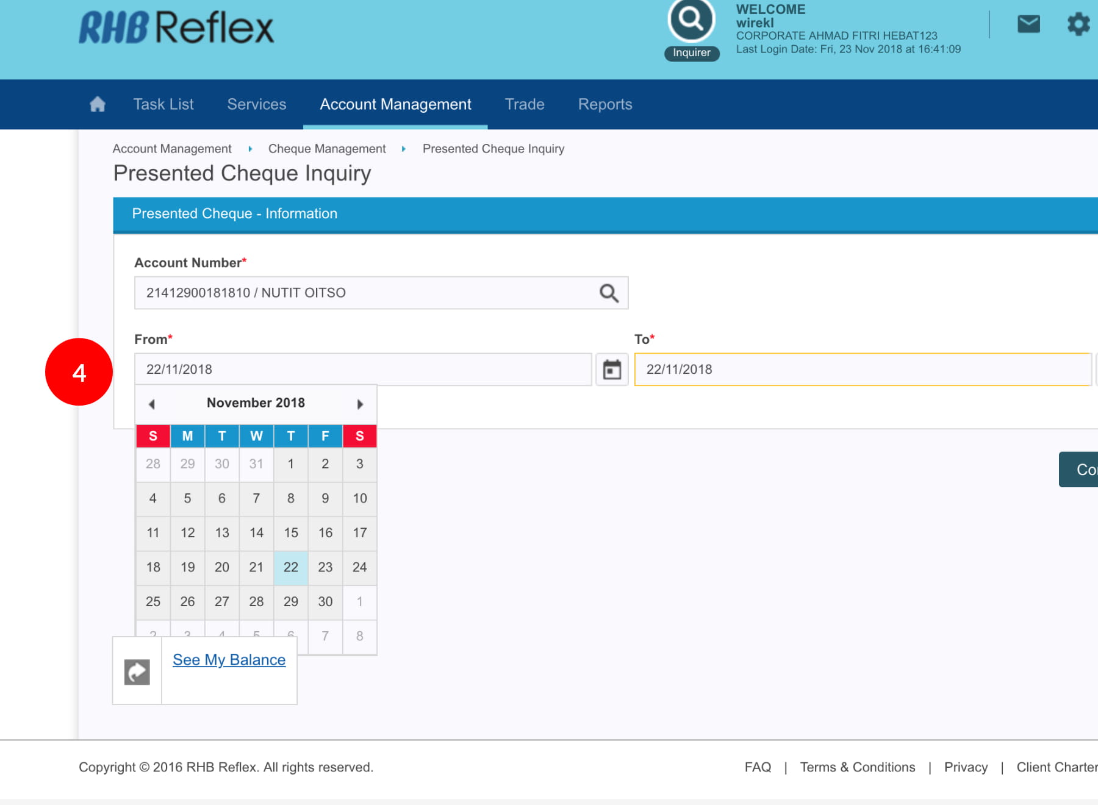Click Cheque Management breadcrumb link

coord(327,149)
